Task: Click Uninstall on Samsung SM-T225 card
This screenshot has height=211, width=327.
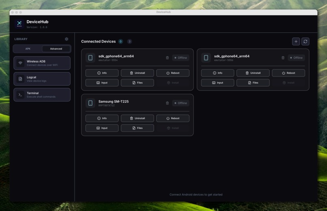Action: click(x=138, y=118)
